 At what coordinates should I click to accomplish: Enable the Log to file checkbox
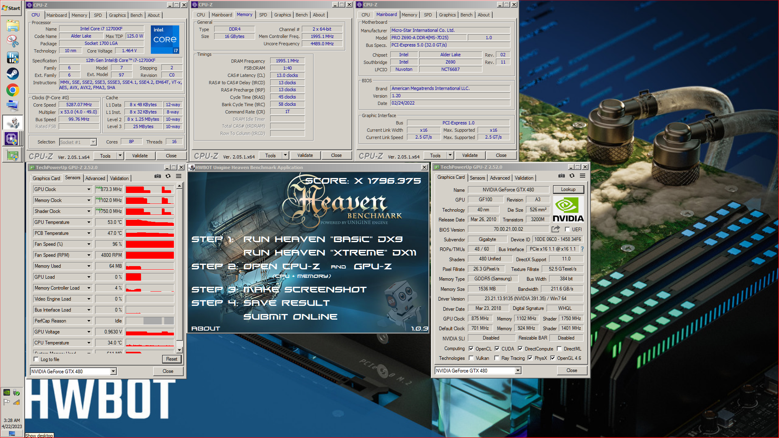[x=37, y=359]
